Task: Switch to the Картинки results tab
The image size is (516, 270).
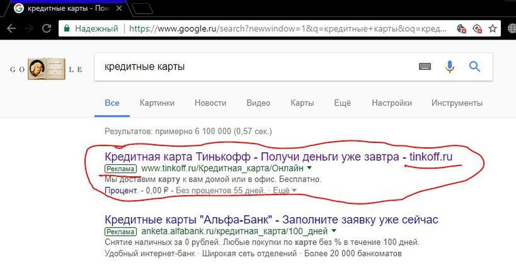Action: 157,103
